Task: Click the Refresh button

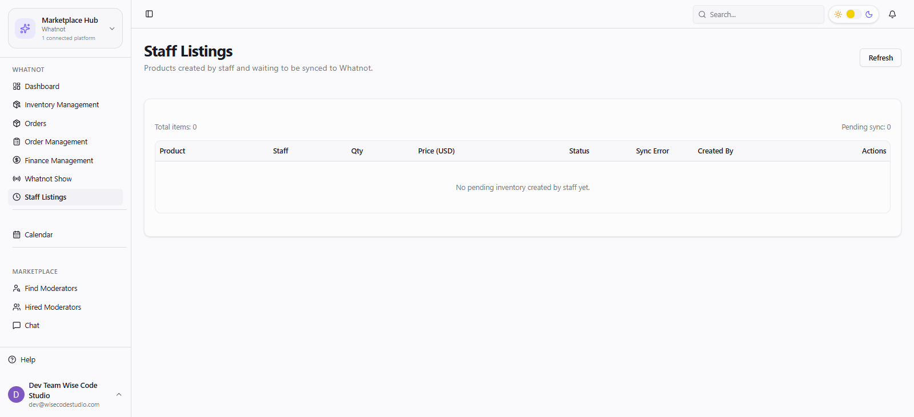Action: tap(880, 58)
